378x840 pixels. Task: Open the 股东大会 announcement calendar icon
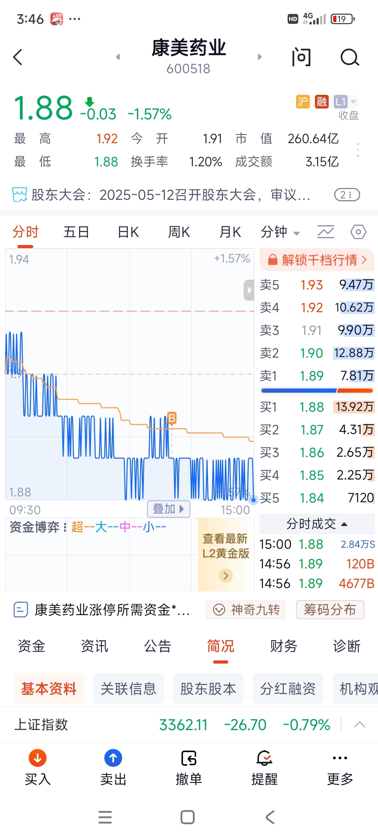click(20, 195)
